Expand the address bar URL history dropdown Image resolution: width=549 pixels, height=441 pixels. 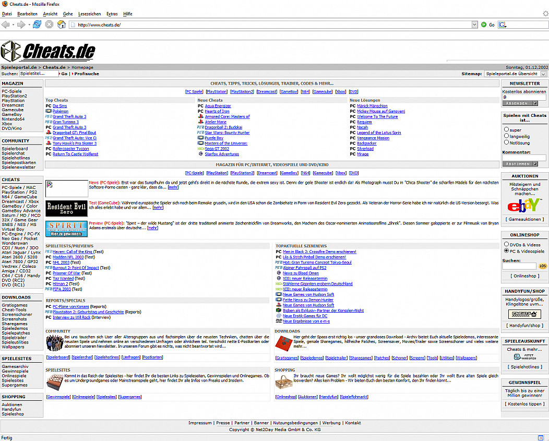tap(474, 25)
